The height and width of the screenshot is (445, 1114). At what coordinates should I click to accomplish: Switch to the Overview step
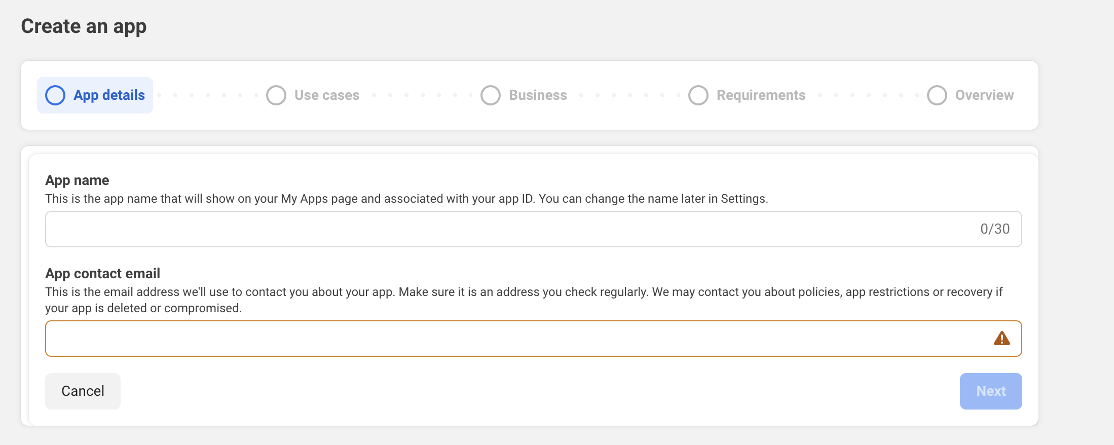(970, 95)
